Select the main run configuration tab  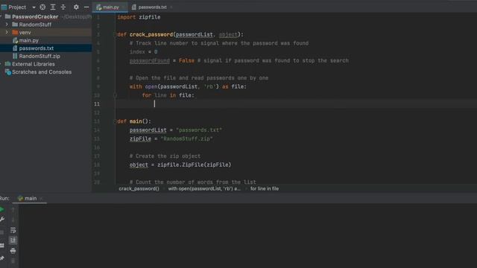(31, 199)
